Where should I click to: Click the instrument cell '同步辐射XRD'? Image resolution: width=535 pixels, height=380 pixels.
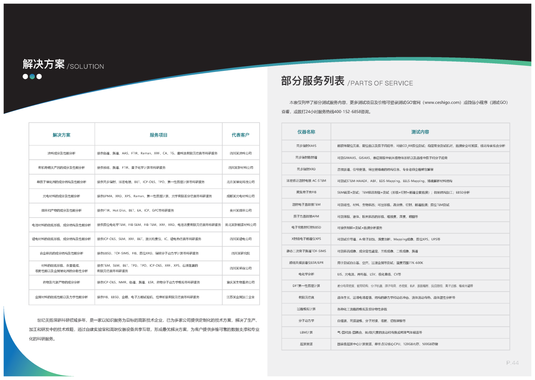coord(306,169)
